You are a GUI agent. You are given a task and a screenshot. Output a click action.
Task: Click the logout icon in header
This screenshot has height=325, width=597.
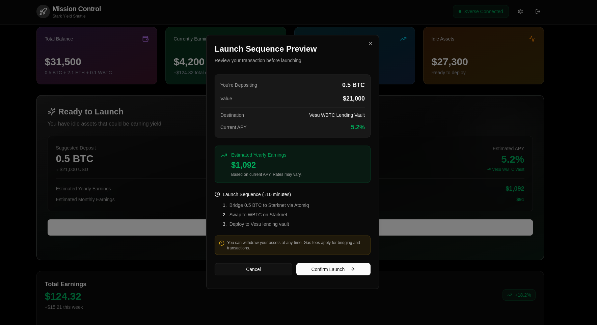tap(538, 11)
